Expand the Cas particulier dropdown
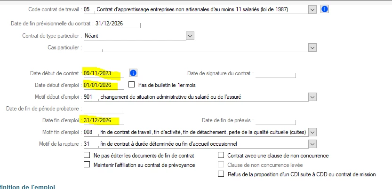This screenshot has width=392, height=189. click(312, 47)
